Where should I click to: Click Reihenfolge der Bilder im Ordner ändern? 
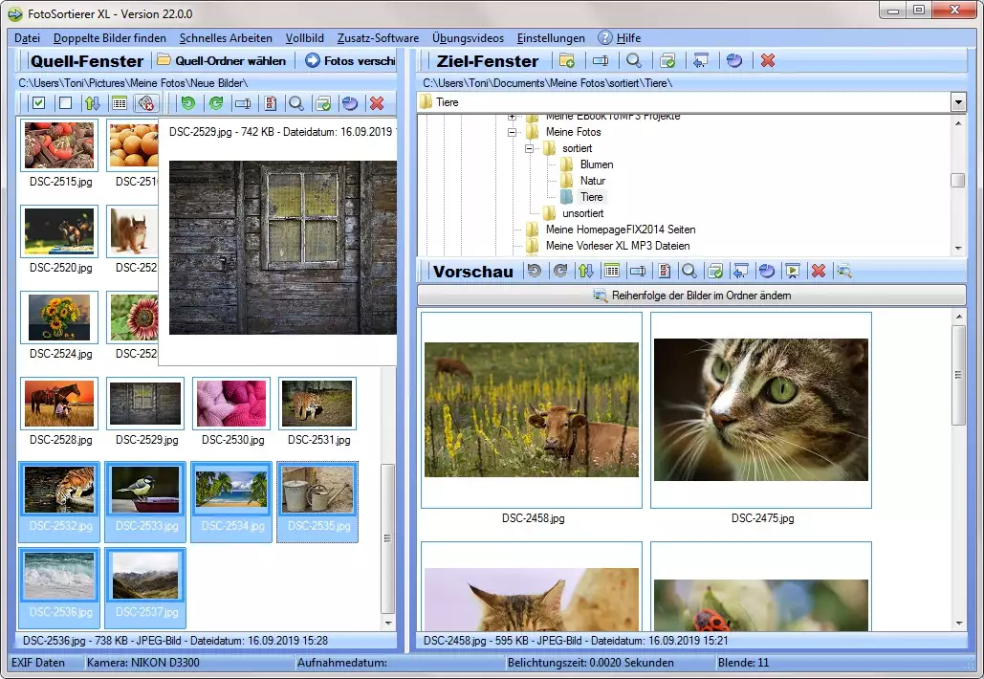pyautogui.click(x=691, y=296)
